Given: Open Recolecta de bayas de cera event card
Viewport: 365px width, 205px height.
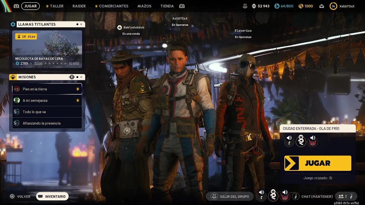Looking at the screenshot, I should (47, 49).
